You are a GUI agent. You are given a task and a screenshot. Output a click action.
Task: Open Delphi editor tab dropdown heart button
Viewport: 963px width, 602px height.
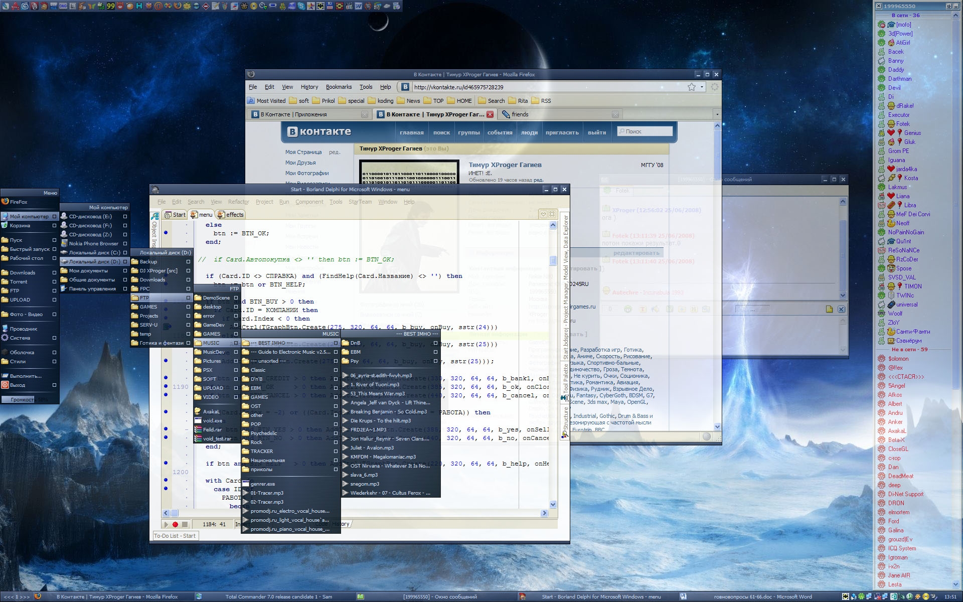tap(543, 214)
